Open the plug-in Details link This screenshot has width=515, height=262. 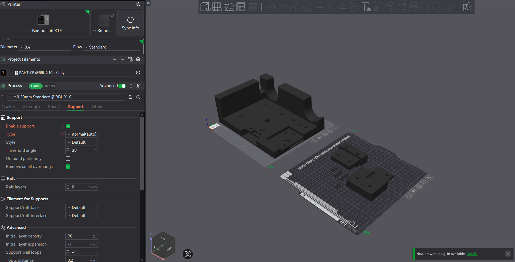pyautogui.click(x=472, y=254)
